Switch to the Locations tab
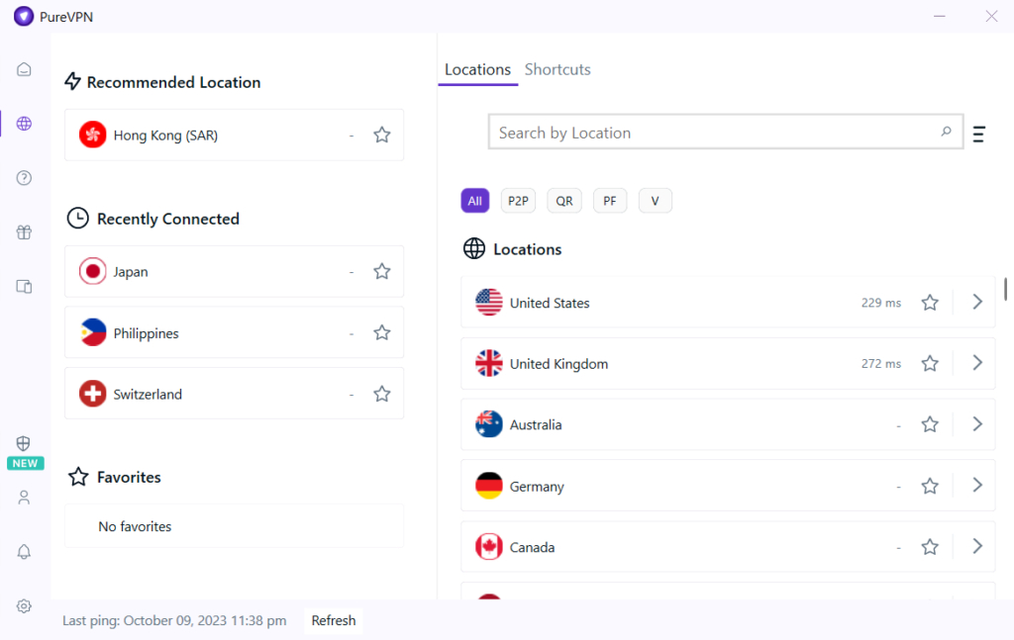The height and width of the screenshot is (640, 1014). coord(477,69)
